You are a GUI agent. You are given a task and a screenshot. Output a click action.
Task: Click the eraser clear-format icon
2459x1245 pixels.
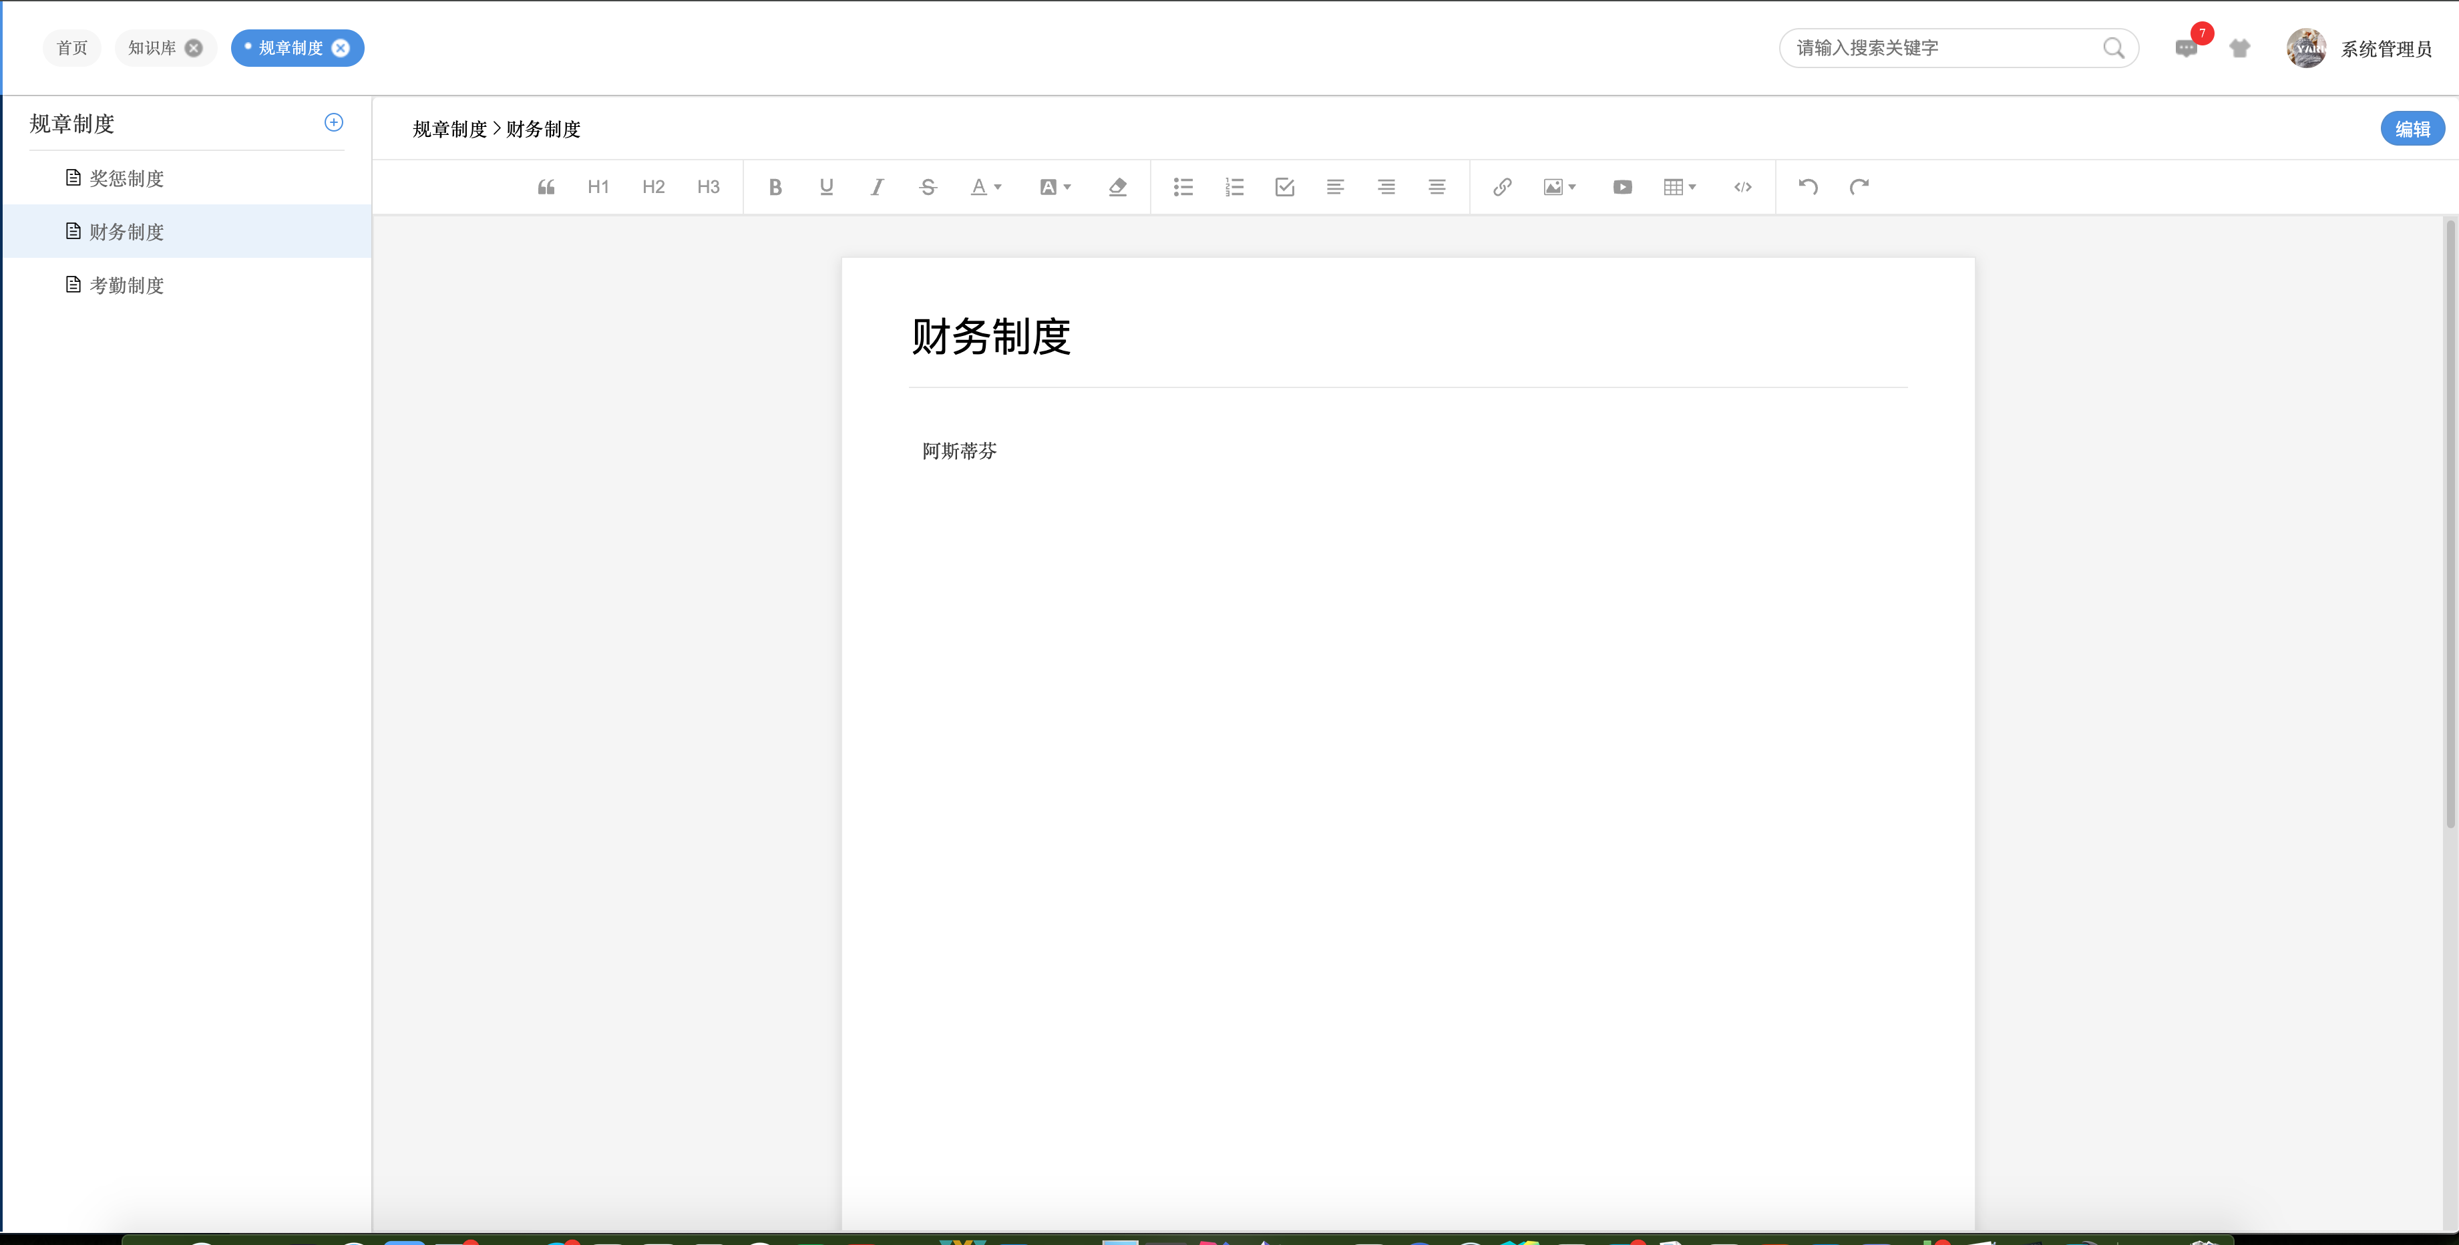click(x=1118, y=187)
